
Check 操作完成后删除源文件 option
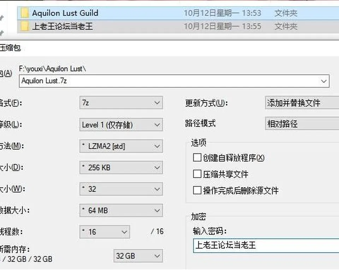tap(197, 190)
